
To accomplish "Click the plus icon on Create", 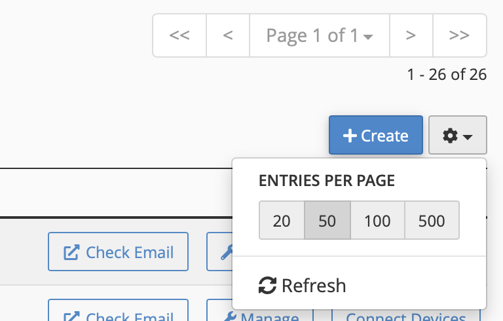I will coord(350,136).
